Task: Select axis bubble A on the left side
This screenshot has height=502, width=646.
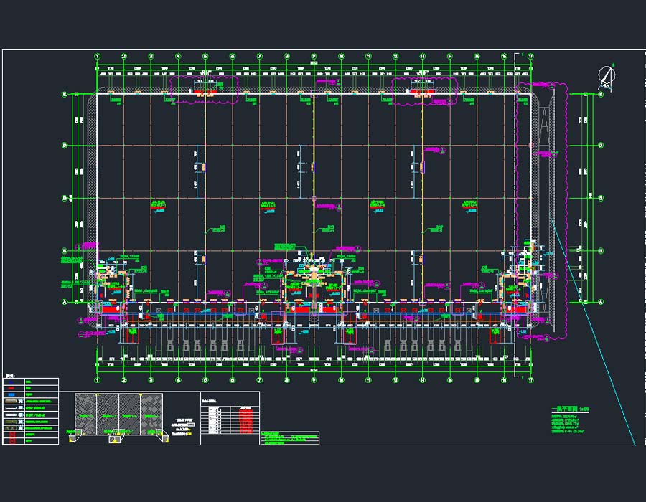Action: click(x=65, y=302)
